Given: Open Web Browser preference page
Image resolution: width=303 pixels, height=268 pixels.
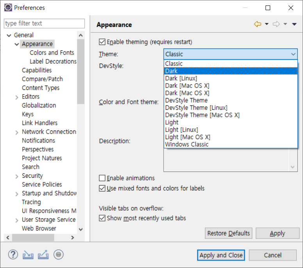Looking at the screenshot, I should pyautogui.click(x=39, y=229).
